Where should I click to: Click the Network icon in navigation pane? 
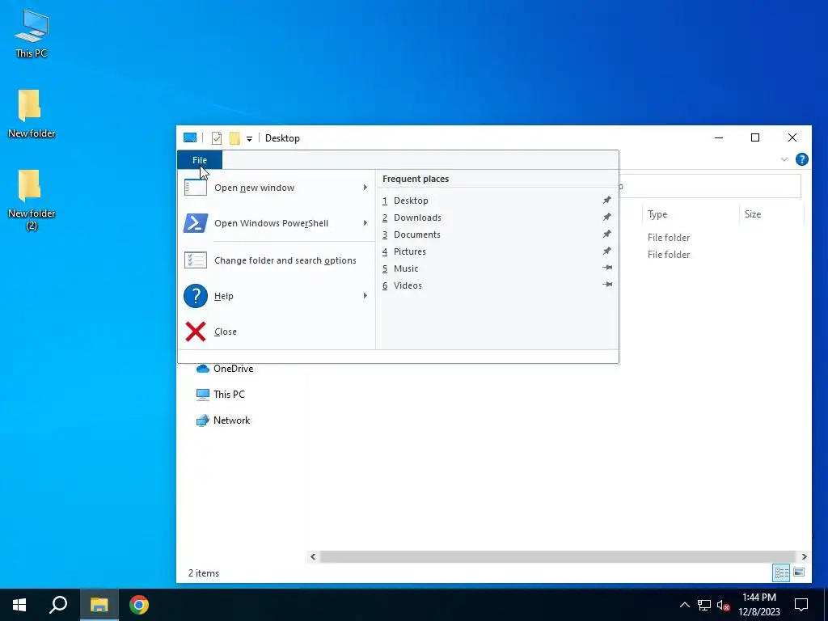coord(203,420)
